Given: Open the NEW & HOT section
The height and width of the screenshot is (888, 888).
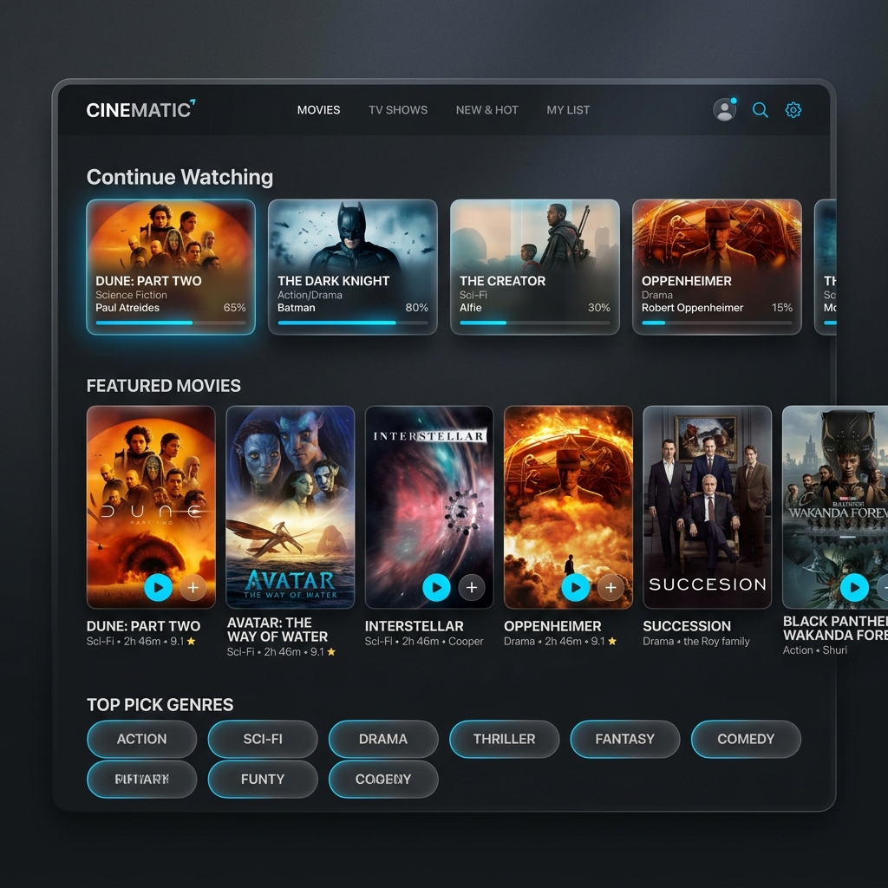Looking at the screenshot, I should (486, 110).
